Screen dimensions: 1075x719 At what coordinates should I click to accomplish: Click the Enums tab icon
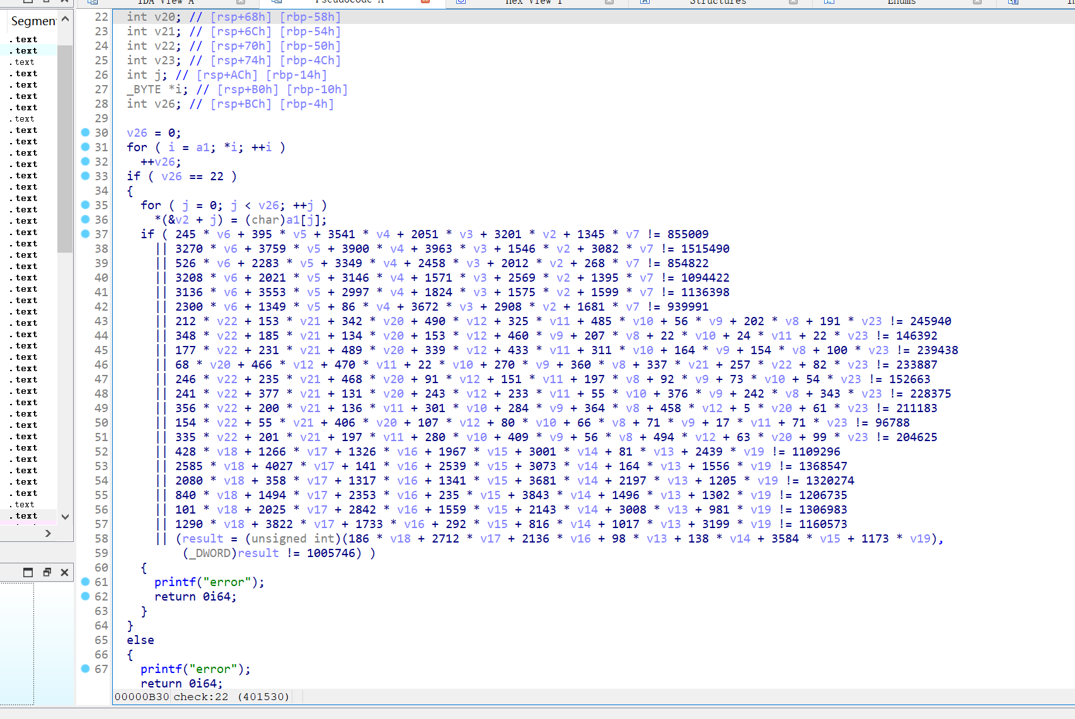pos(829,3)
